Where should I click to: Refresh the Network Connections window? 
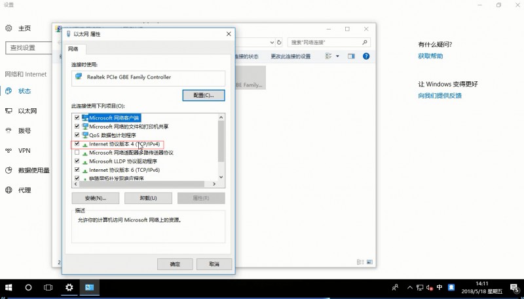tap(279, 43)
